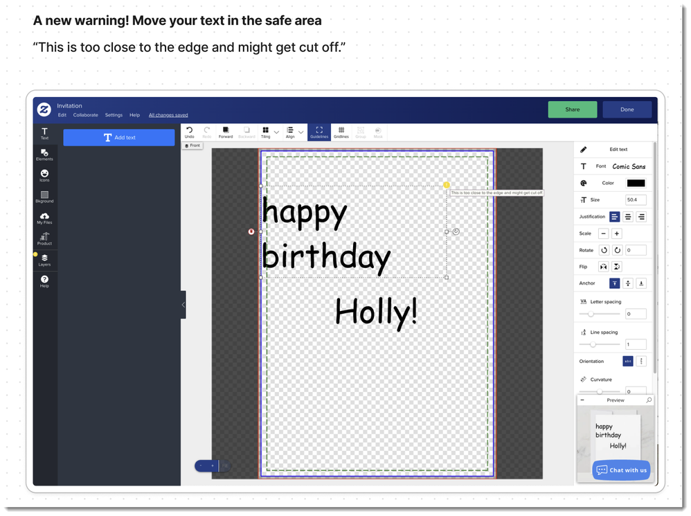The width and height of the screenshot is (691, 516).
Task: Show Gridlines on the canvas
Action: [x=341, y=132]
